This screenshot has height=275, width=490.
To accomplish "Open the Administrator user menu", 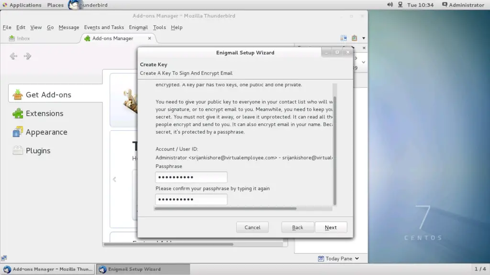I will [463, 5].
